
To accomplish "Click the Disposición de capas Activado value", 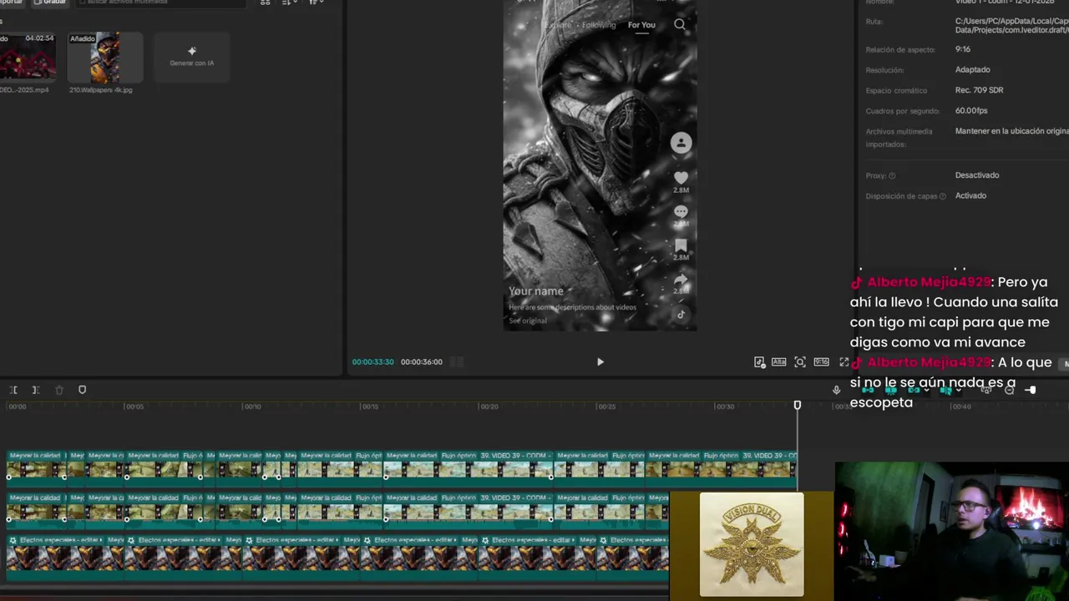I will click(x=970, y=195).
